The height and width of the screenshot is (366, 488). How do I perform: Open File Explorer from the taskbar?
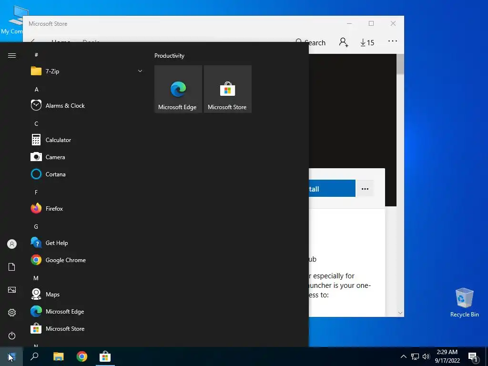[58, 356]
